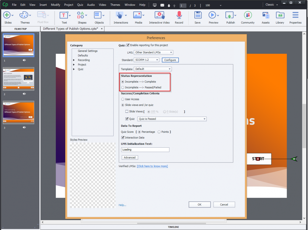The height and width of the screenshot is (230, 308).
Task: Select the Shapes tool icon
Action: 81,15
